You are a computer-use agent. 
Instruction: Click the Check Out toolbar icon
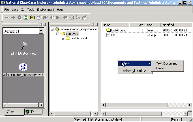click(x=52, y=18)
